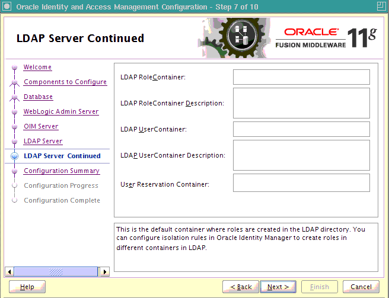This screenshot has width=389, height=298.
Task: Click the 'LDAP Server Continued' page heading
Action: 80,38
